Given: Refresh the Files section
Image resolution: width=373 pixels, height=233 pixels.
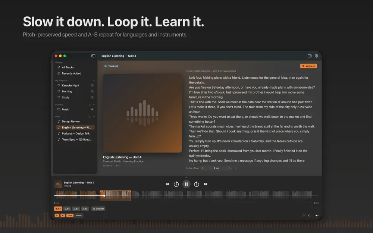Looking at the screenshot, I should [x=90, y=117].
